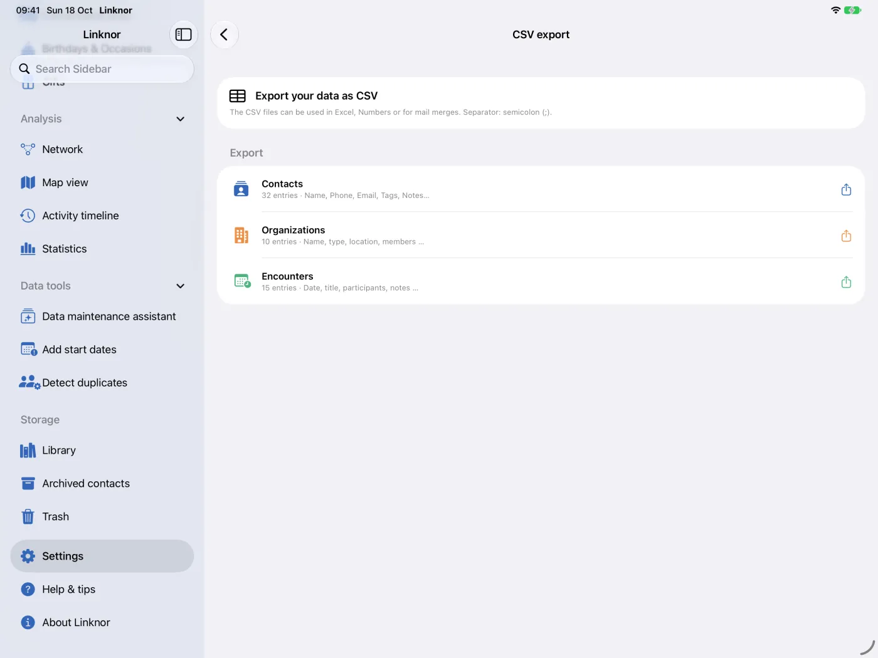Image resolution: width=878 pixels, height=658 pixels.
Task: Toggle the sidebar visibility button
Action: [183, 34]
